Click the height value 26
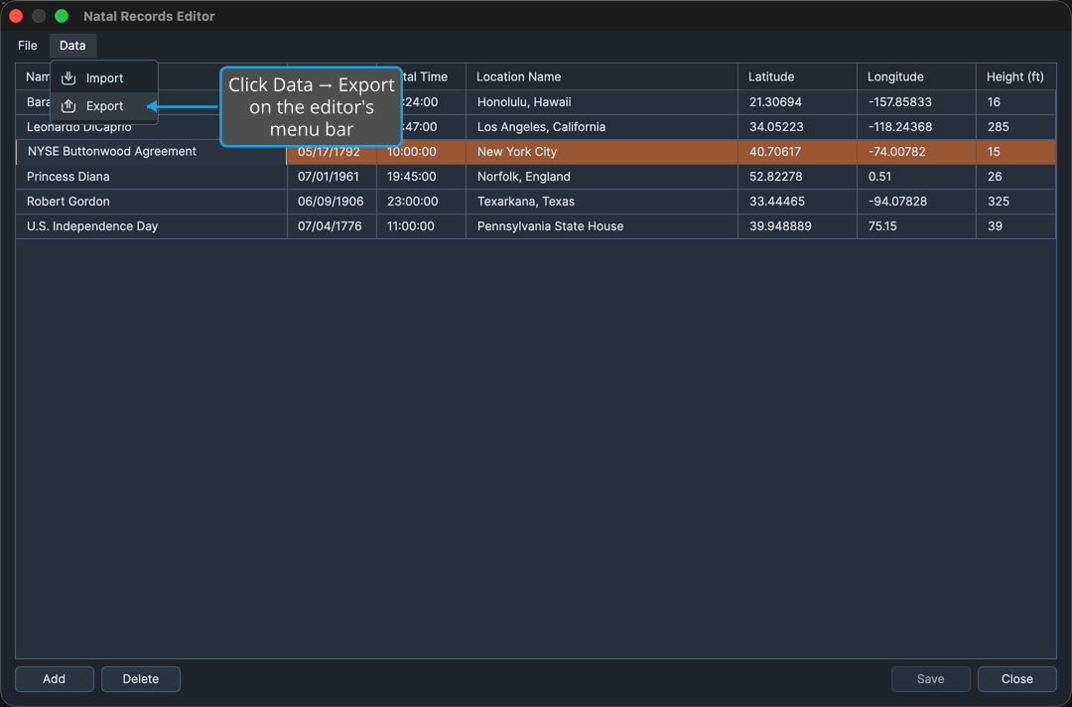The height and width of the screenshot is (707, 1072). [1016, 177]
